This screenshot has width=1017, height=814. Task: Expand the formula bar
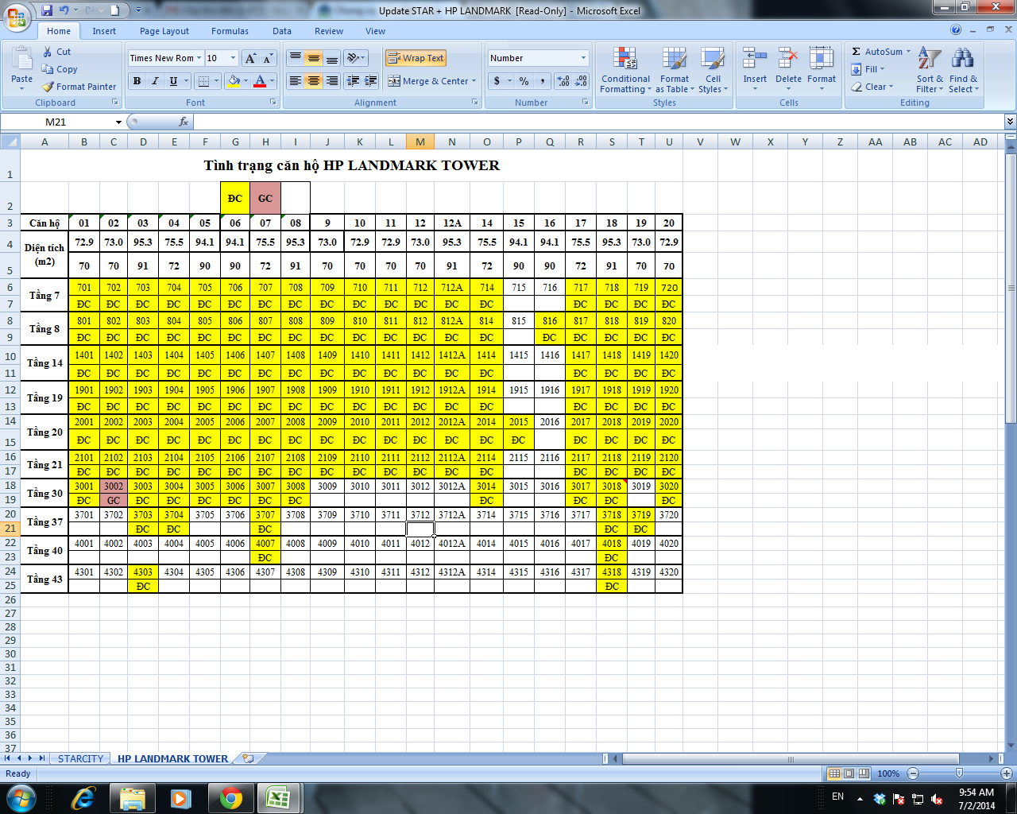[x=1010, y=122]
